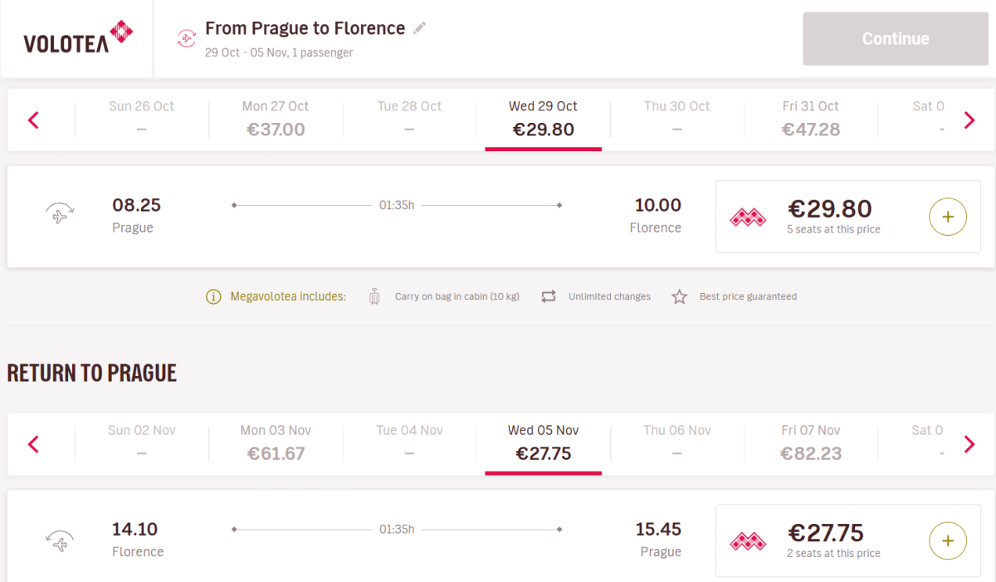Click the Megavolotea info icon
Screen dimensions: 996x582
tap(213, 296)
